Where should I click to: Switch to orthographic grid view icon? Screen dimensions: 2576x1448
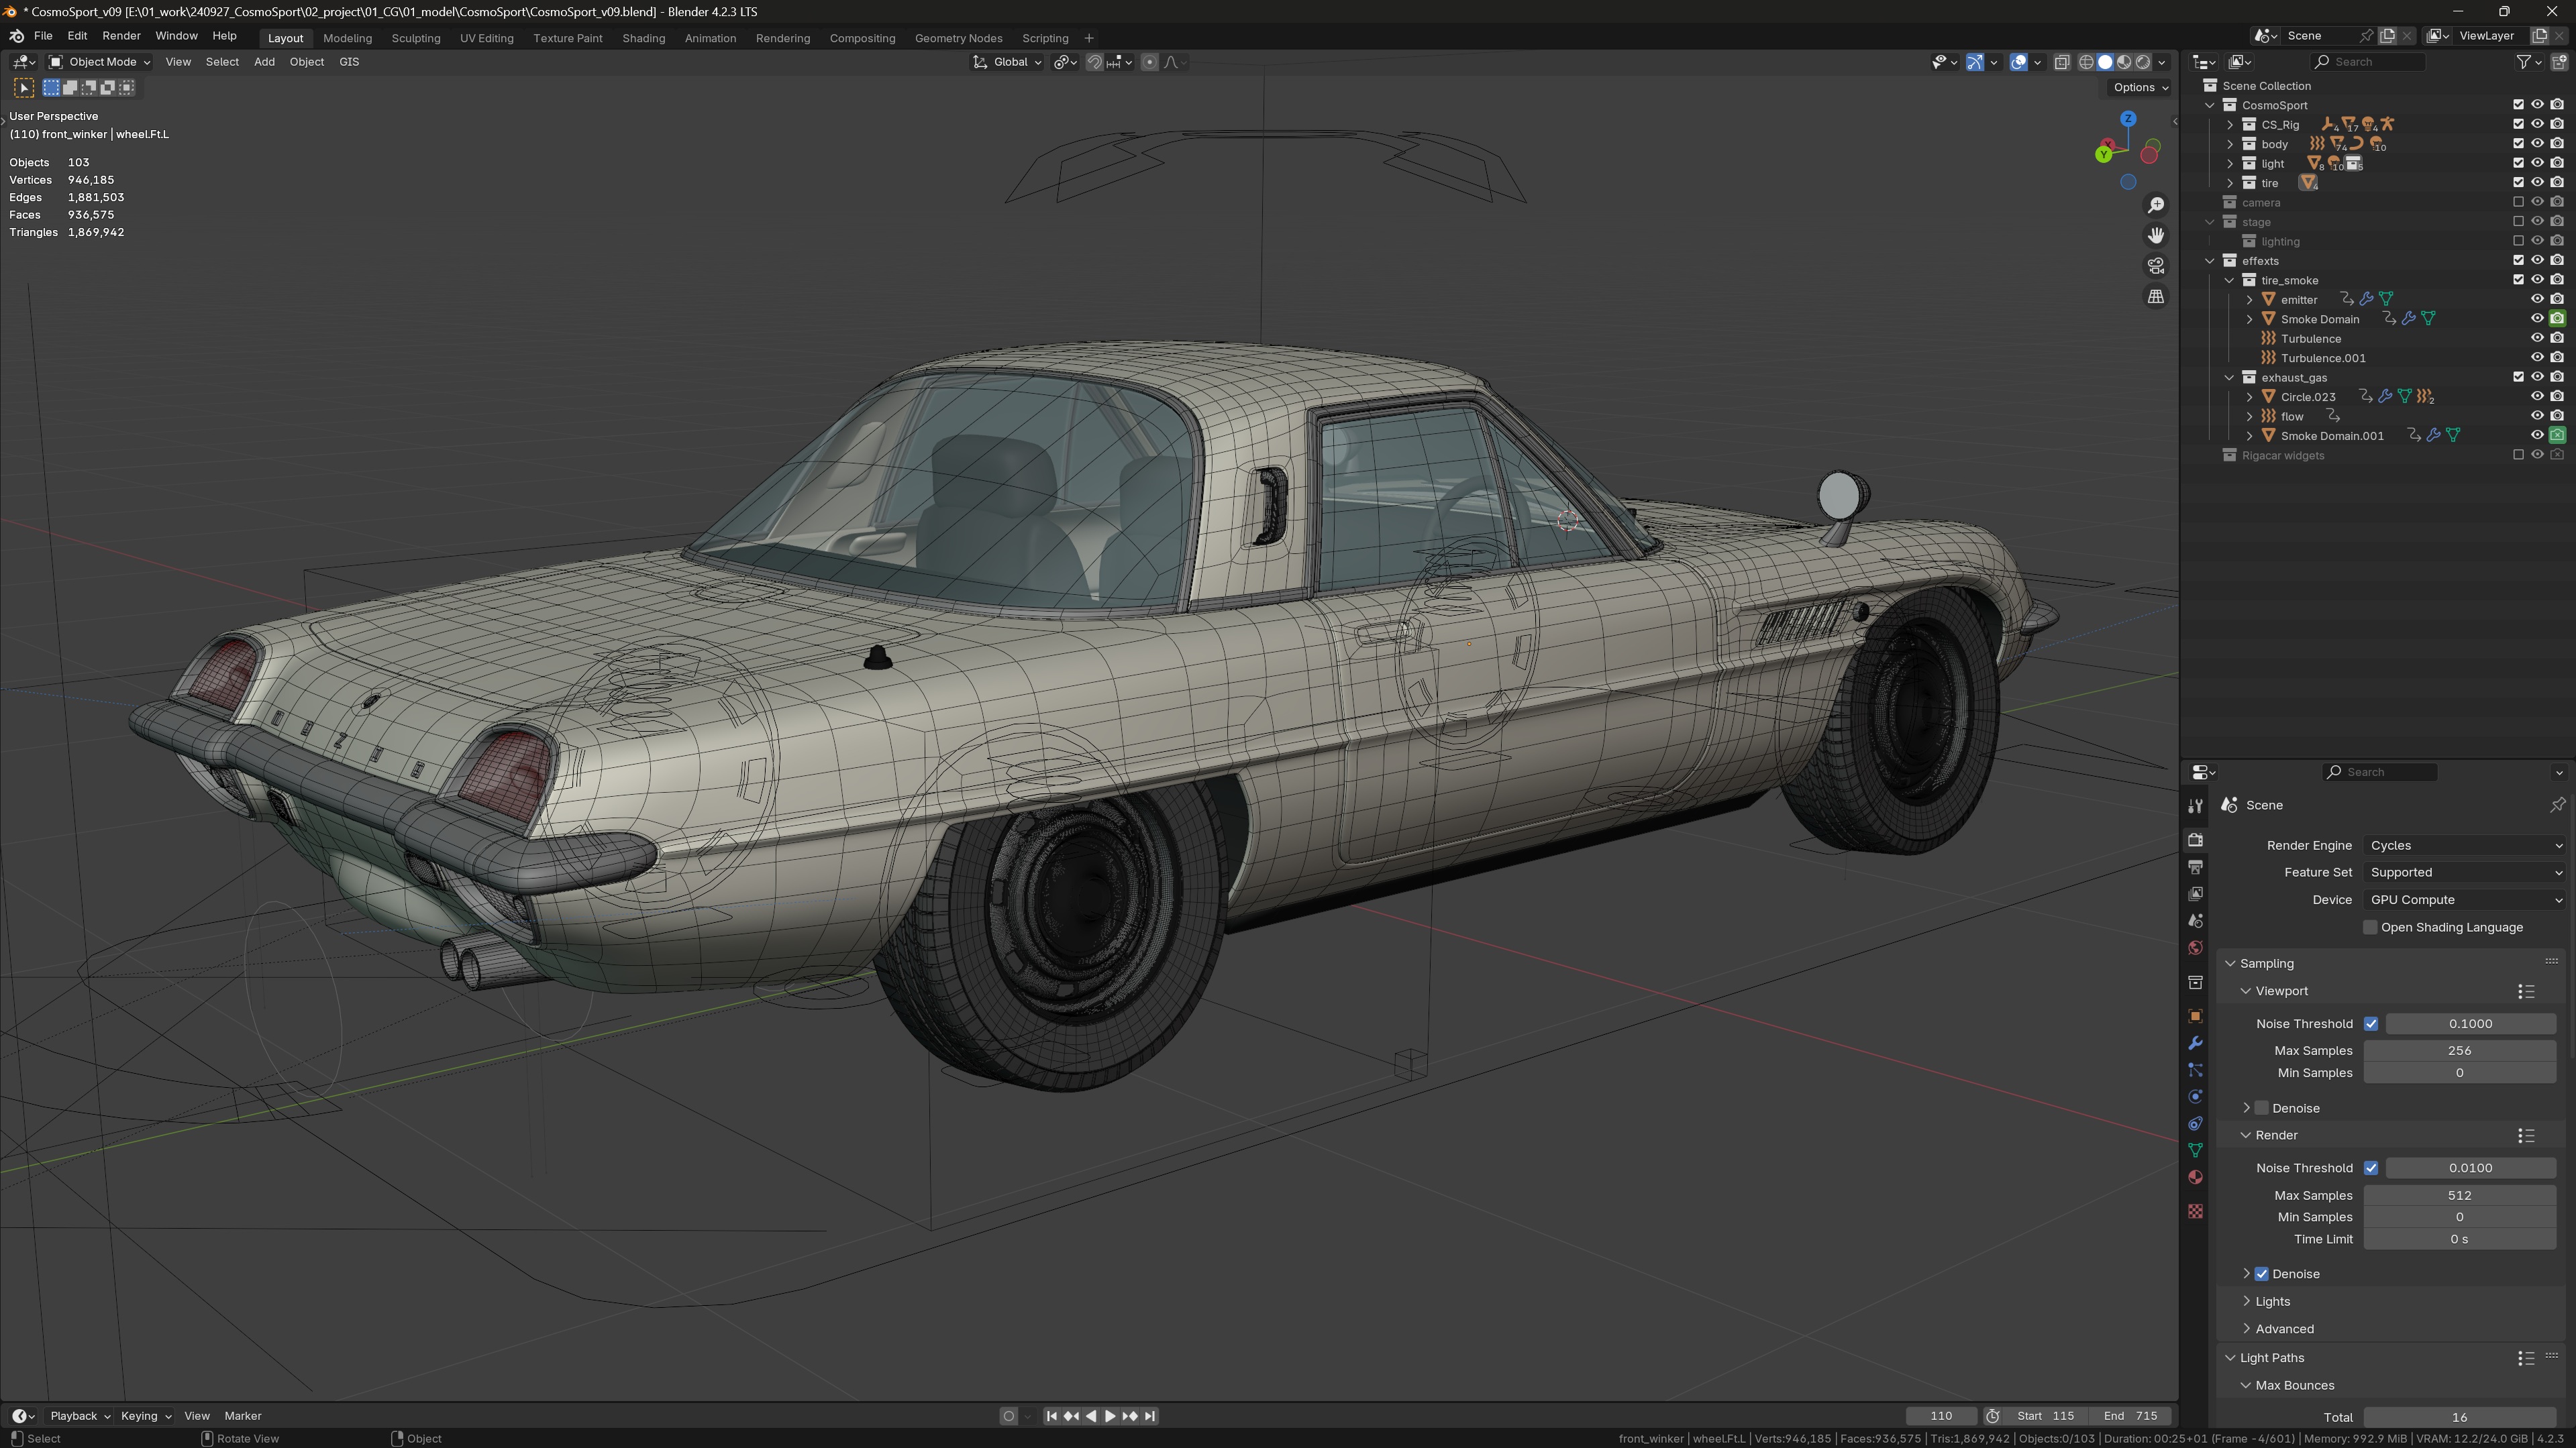point(2156,297)
